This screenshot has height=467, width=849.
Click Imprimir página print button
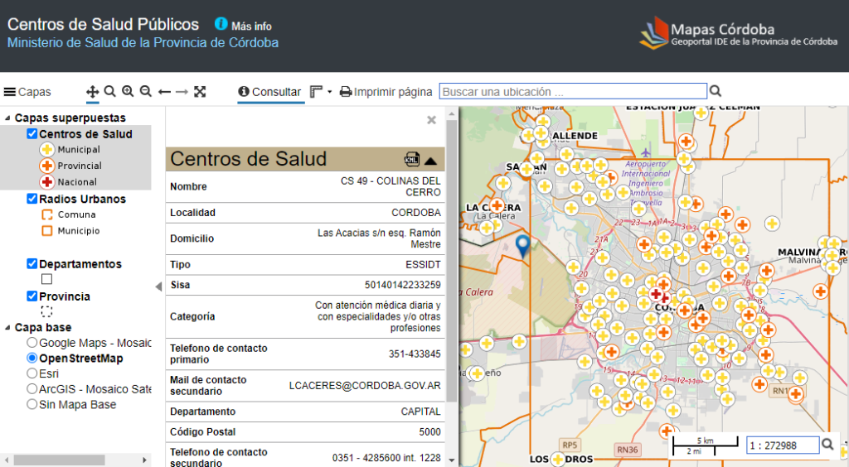[386, 92]
